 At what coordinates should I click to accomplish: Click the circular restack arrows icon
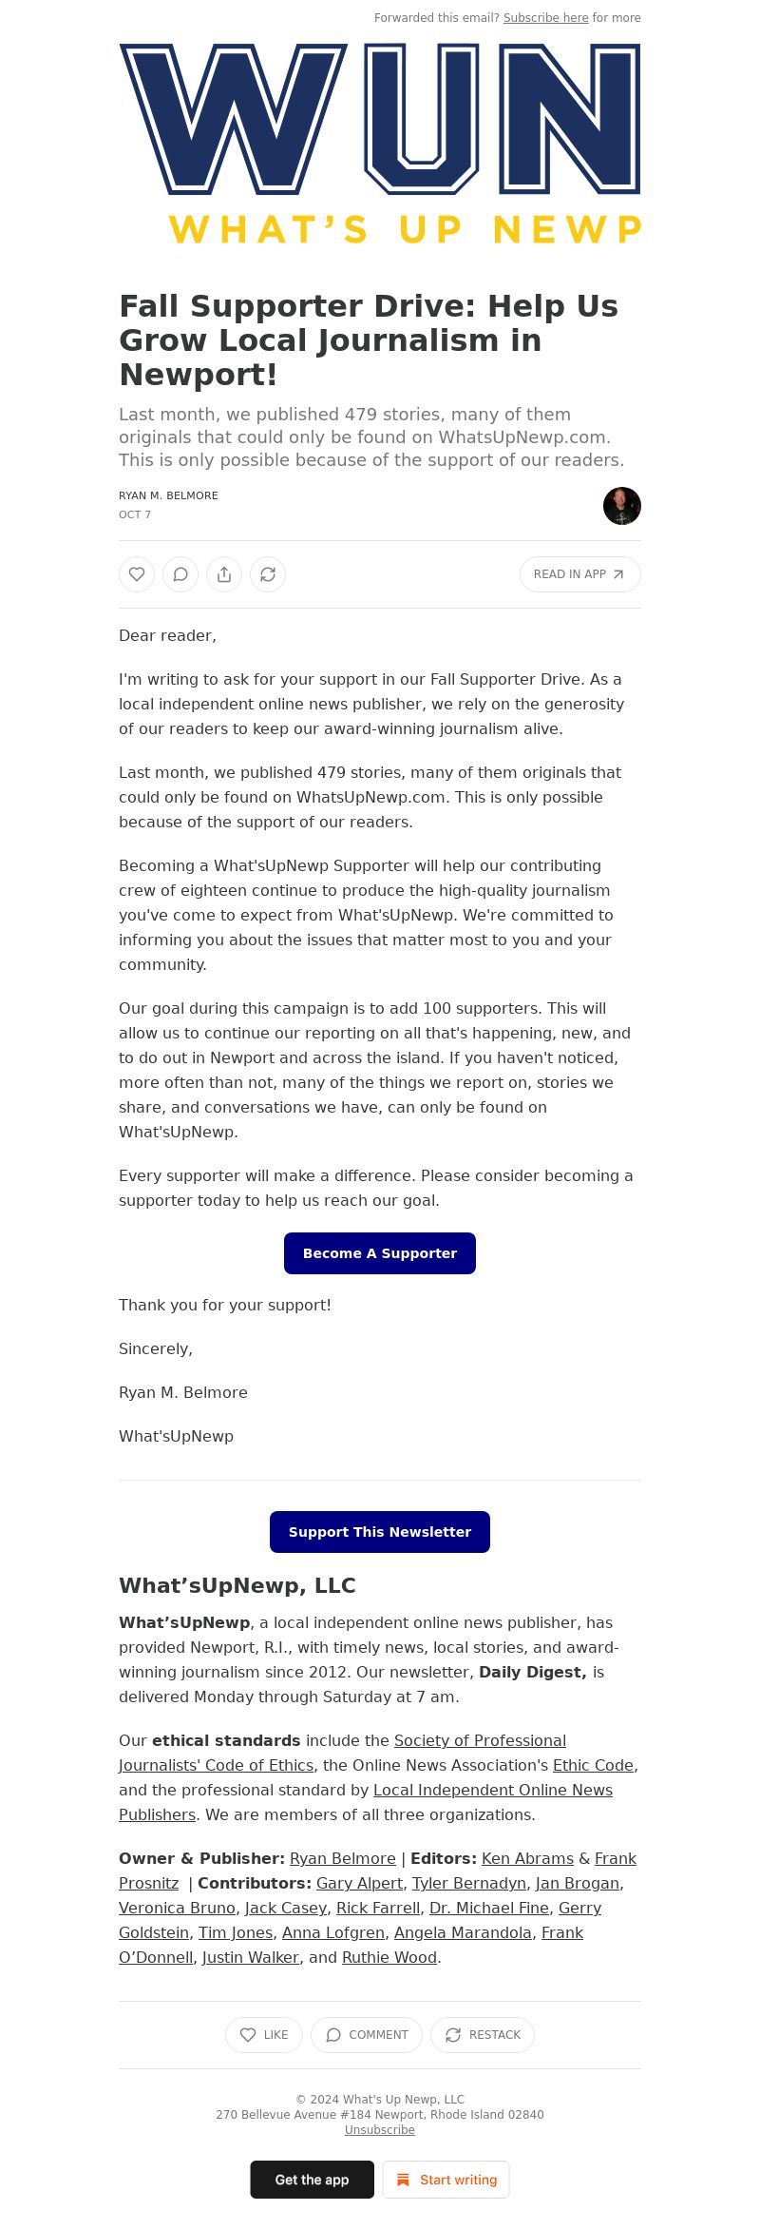[x=268, y=574]
